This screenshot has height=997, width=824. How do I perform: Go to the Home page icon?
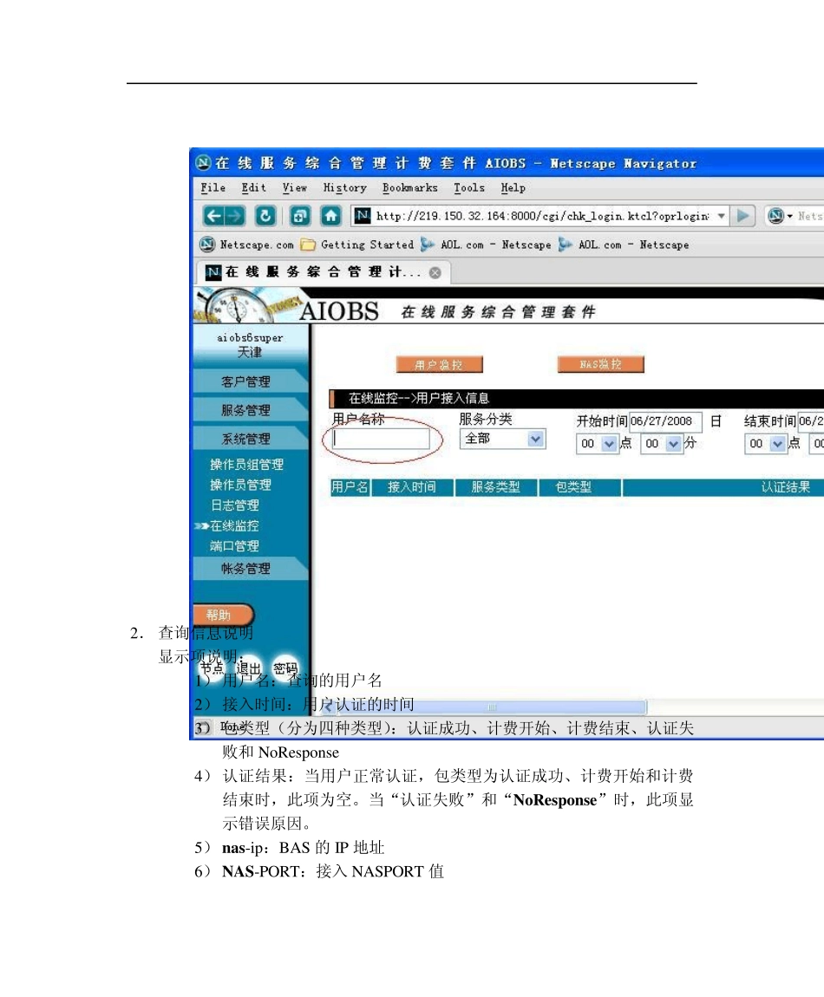[330, 216]
